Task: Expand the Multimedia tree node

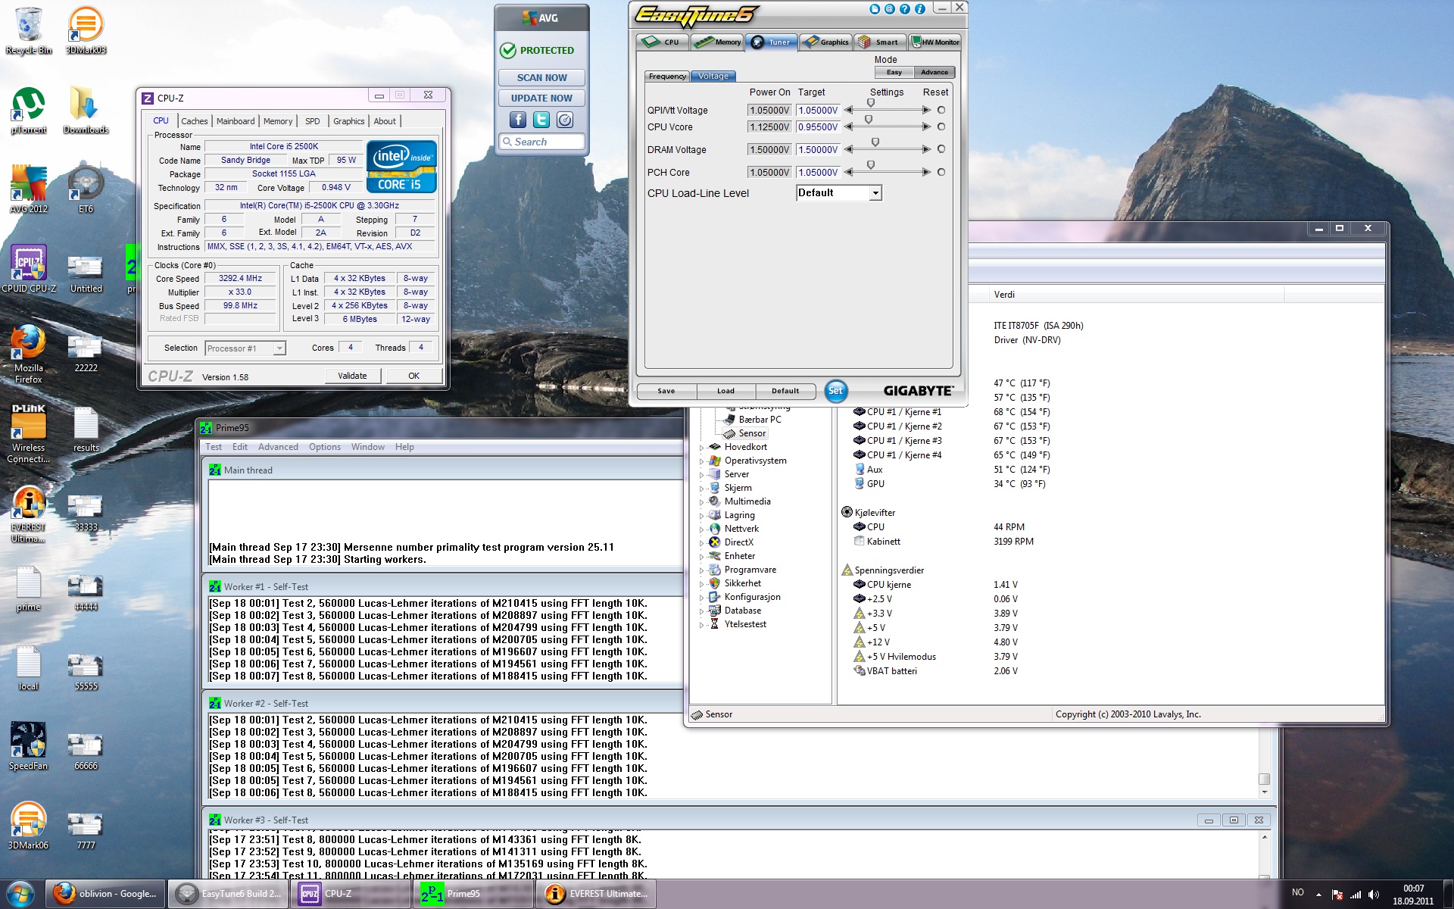Action: click(701, 502)
